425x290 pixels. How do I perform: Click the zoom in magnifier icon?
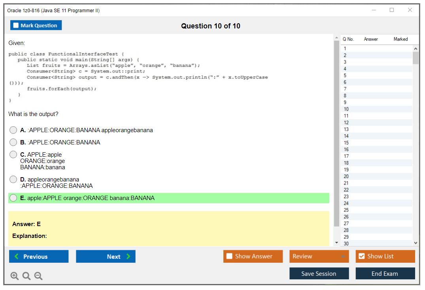click(15, 276)
